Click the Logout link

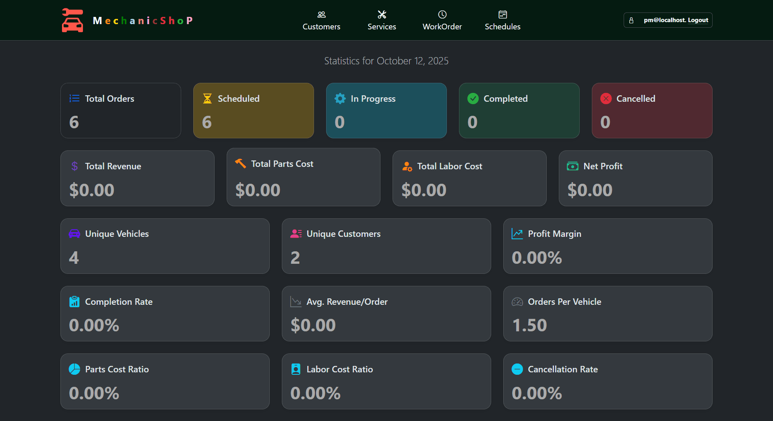(698, 20)
